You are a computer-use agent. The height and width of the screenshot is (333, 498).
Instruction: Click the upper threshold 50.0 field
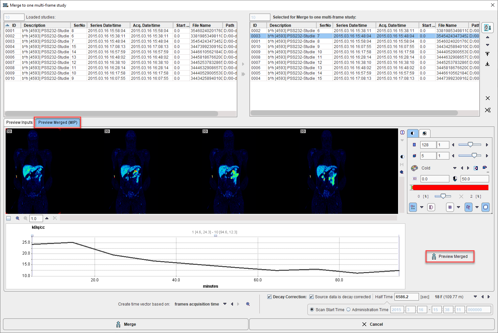click(x=475, y=179)
